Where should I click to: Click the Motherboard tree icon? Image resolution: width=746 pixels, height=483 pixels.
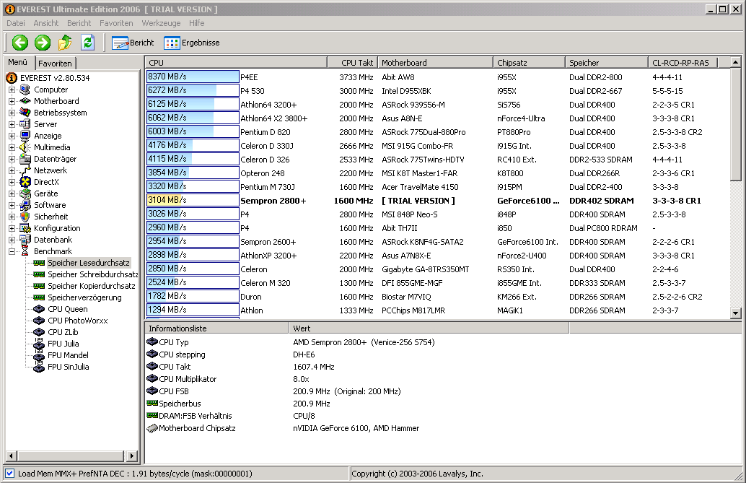[25, 101]
